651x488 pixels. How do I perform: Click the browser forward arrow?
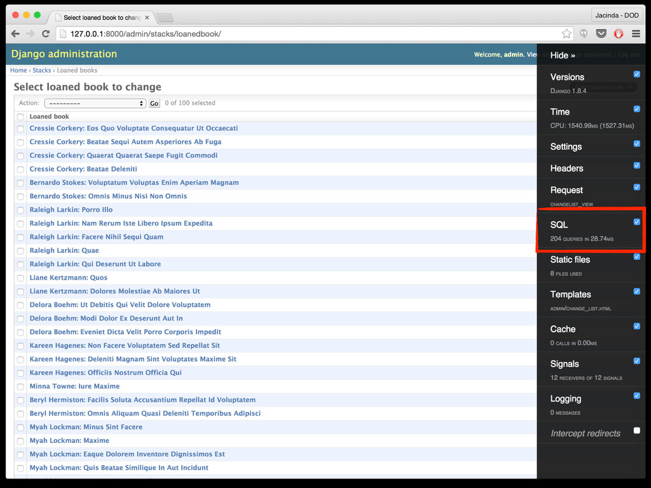tap(30, 34)
